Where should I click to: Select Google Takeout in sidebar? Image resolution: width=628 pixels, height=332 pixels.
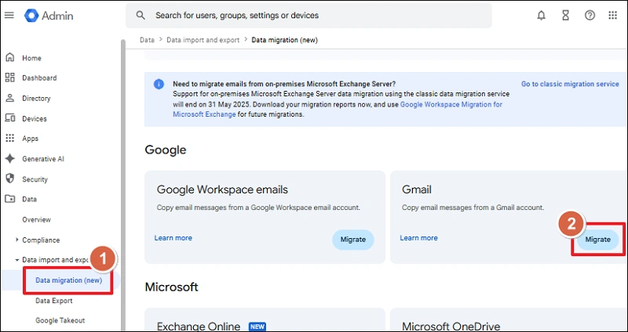click(x=60, y=320)
